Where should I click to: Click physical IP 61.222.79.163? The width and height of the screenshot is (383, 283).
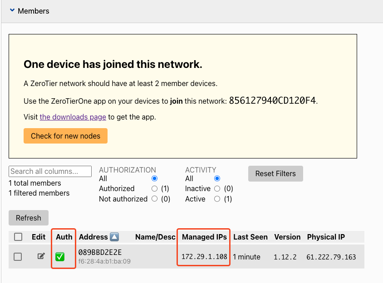click(x=331, y=257)
